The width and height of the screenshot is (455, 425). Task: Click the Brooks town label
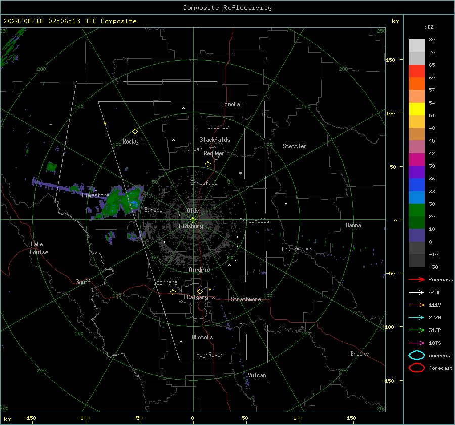[359, 354]
